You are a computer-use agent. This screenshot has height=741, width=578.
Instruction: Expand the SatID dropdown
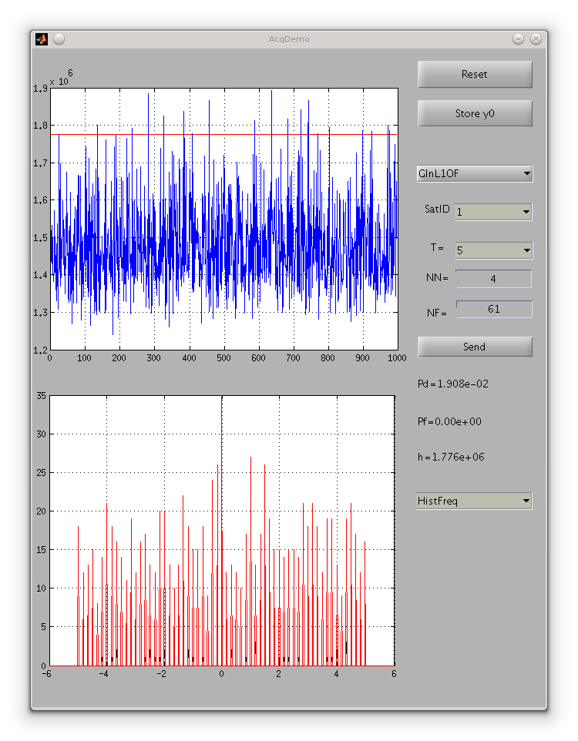[493, 212]
